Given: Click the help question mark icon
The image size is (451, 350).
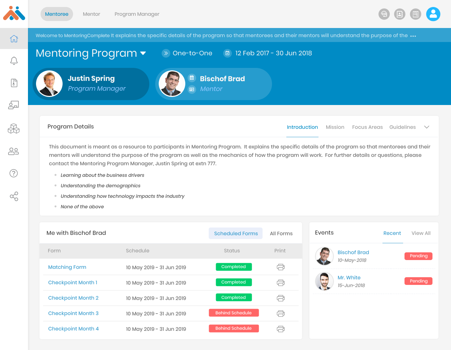Looking at the screenshot, I should click(14, 173).
